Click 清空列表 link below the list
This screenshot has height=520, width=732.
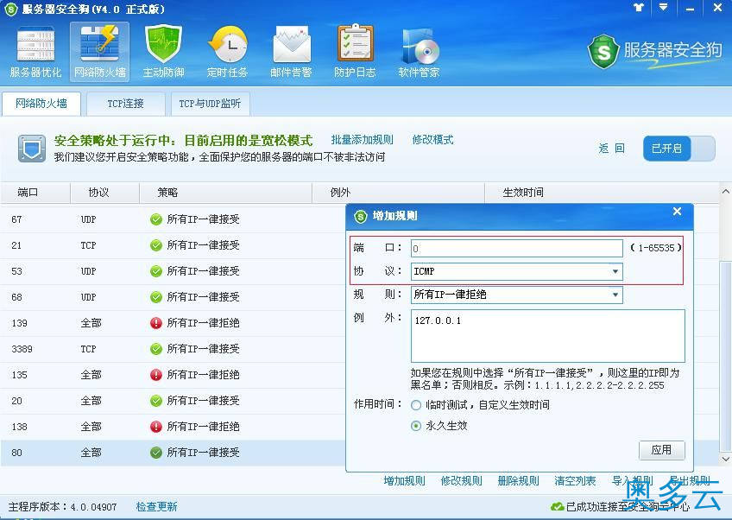click(x=575, y=481)
